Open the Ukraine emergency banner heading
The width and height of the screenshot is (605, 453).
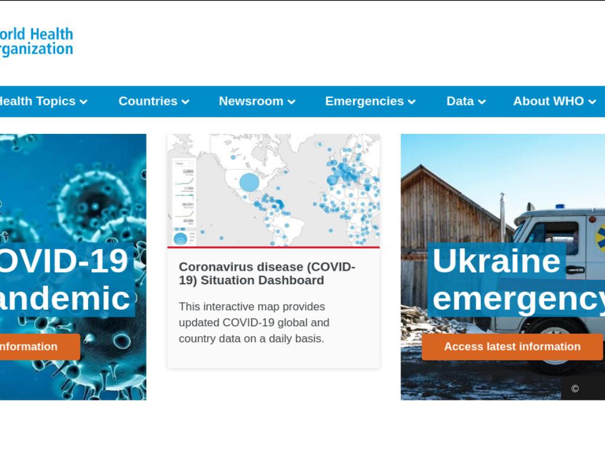click(516, 279)
